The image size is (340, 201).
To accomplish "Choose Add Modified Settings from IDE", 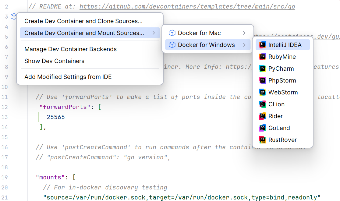I will [90, 77].
